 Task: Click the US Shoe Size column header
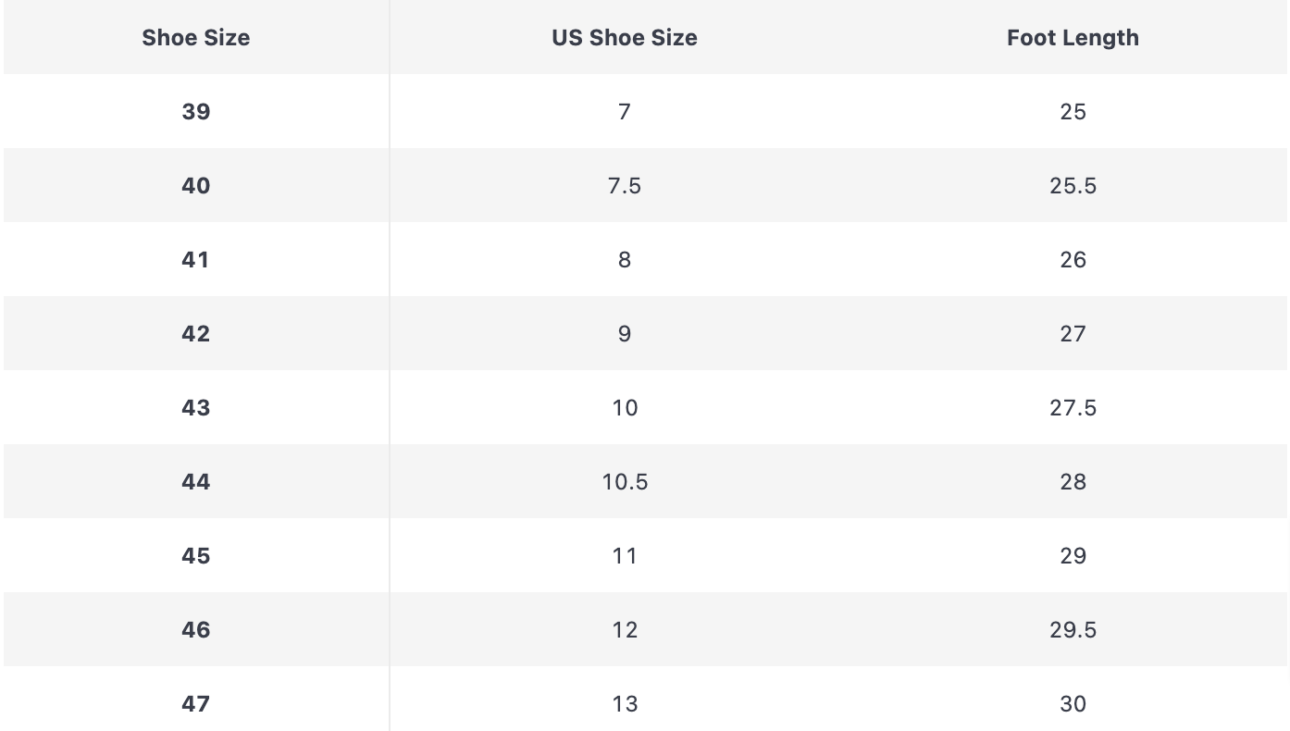tap(625, 38)
